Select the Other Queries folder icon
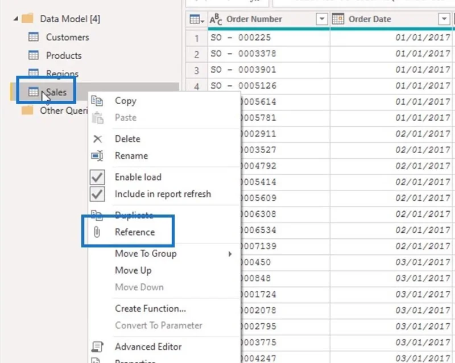 (27, 110)
